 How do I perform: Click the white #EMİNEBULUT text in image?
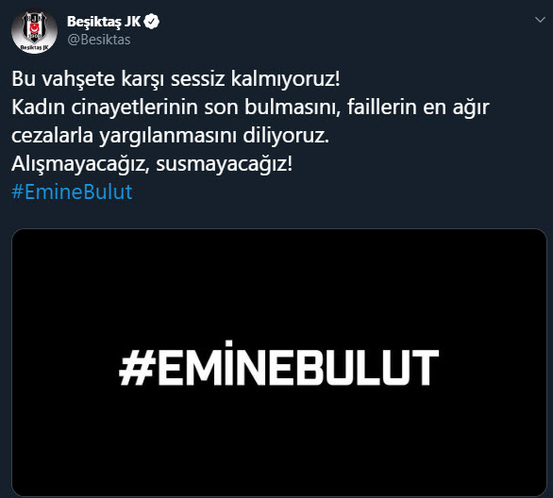click(x=279, y=363)
